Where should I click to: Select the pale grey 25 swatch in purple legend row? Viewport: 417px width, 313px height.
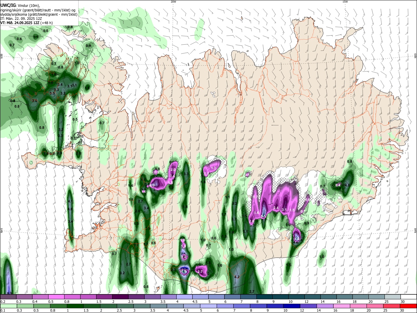[x=392, y=297]
